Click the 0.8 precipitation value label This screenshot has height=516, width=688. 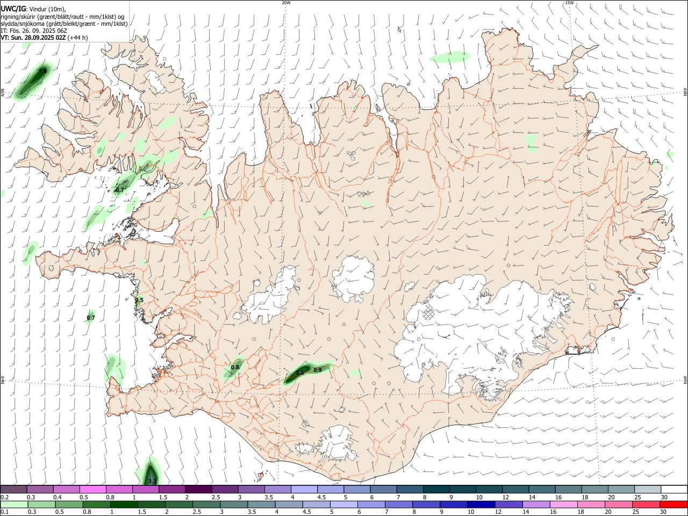(x=235, y=367)
